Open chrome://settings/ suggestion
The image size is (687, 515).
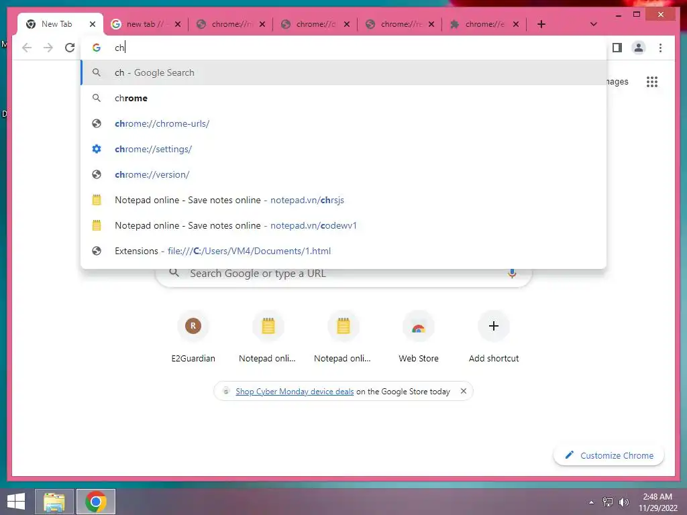[x=344, y=149]
